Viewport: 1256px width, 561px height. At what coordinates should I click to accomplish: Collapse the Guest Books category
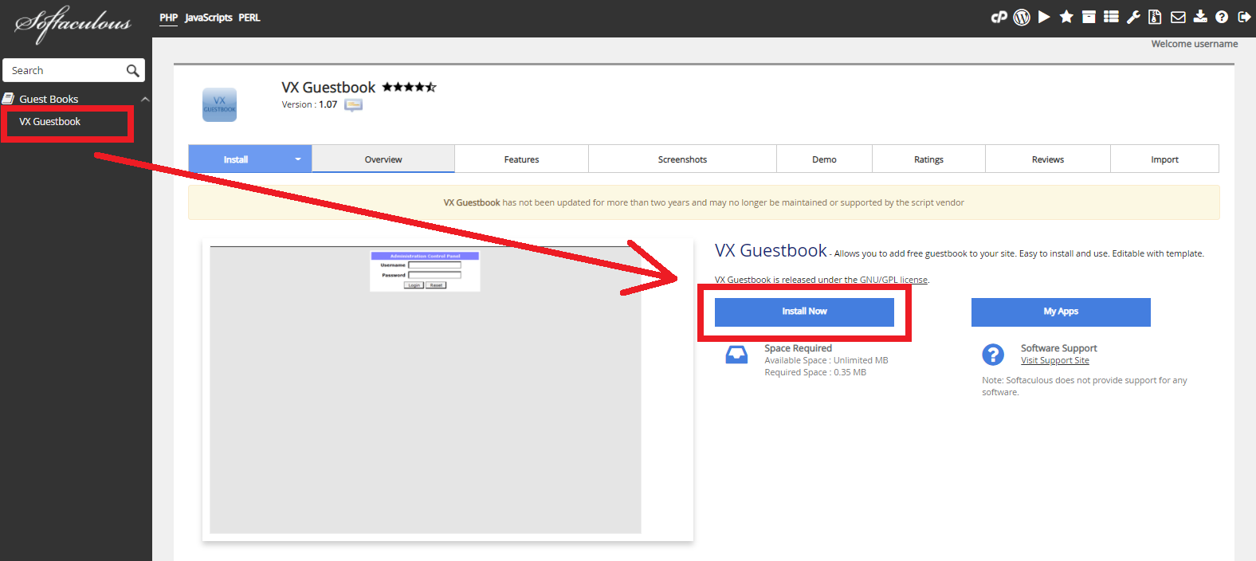(x=145, y=100)
